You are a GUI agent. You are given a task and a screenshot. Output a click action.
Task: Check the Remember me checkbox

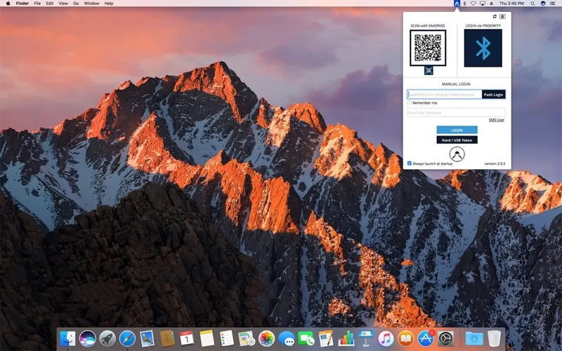pos(410,102)
